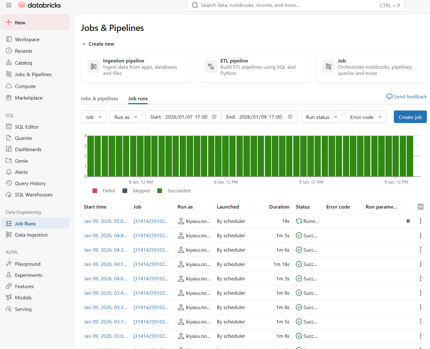Click the Experiments flask icon
The image size is (430, 349).
(9, 275)
